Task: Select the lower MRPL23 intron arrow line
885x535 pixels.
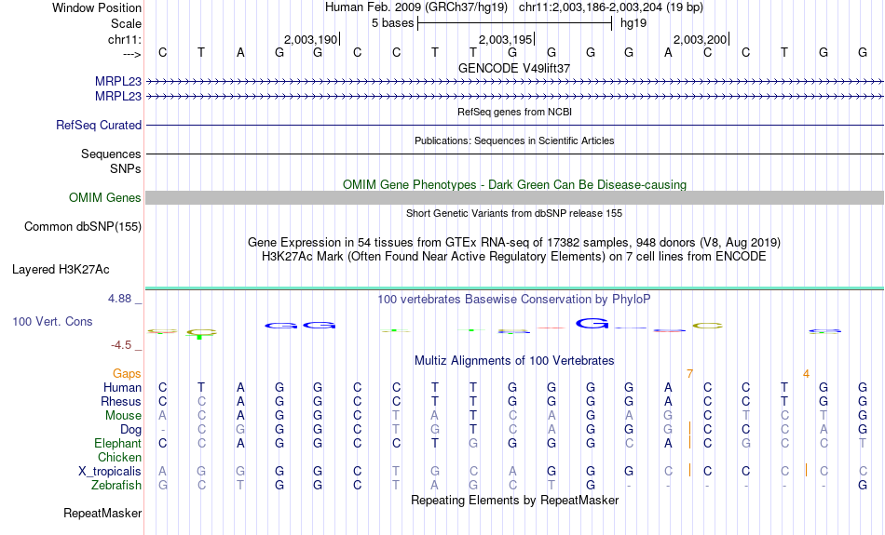Action: (515, 97)
